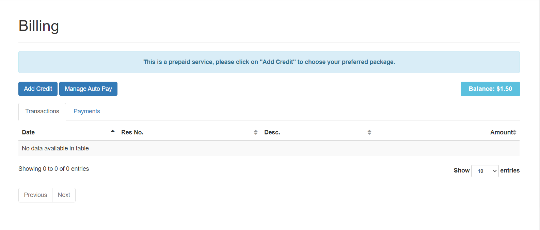This screenshot has height=230, width=540.
Task: Open the Payments tab
Action: (x=87, y=111)
